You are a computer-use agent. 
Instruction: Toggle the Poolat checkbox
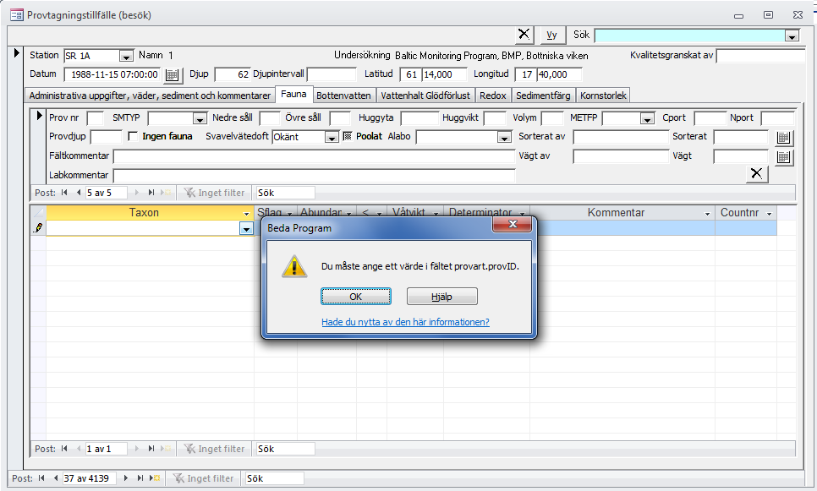tap(348, 136)
